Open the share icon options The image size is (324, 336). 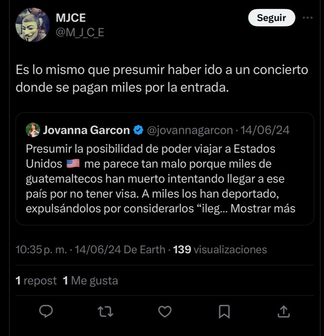coord(284,311)
